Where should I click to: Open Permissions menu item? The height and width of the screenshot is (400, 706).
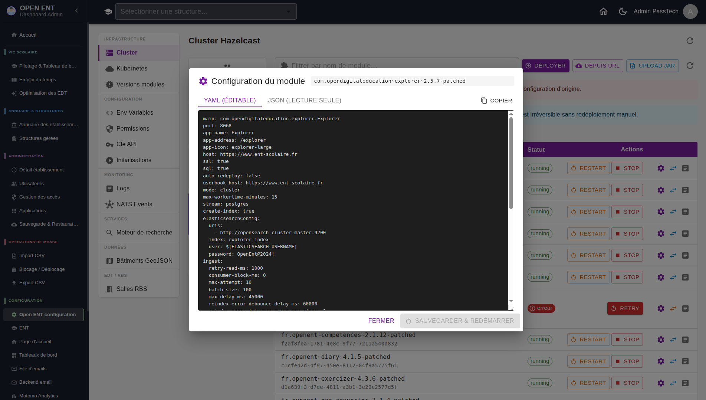[139, 129]
